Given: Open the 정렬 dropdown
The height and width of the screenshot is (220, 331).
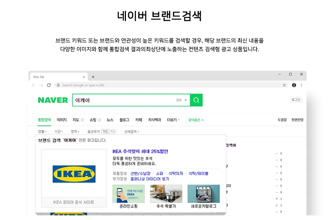Looking at the screenshot, I should click(42, 132).
